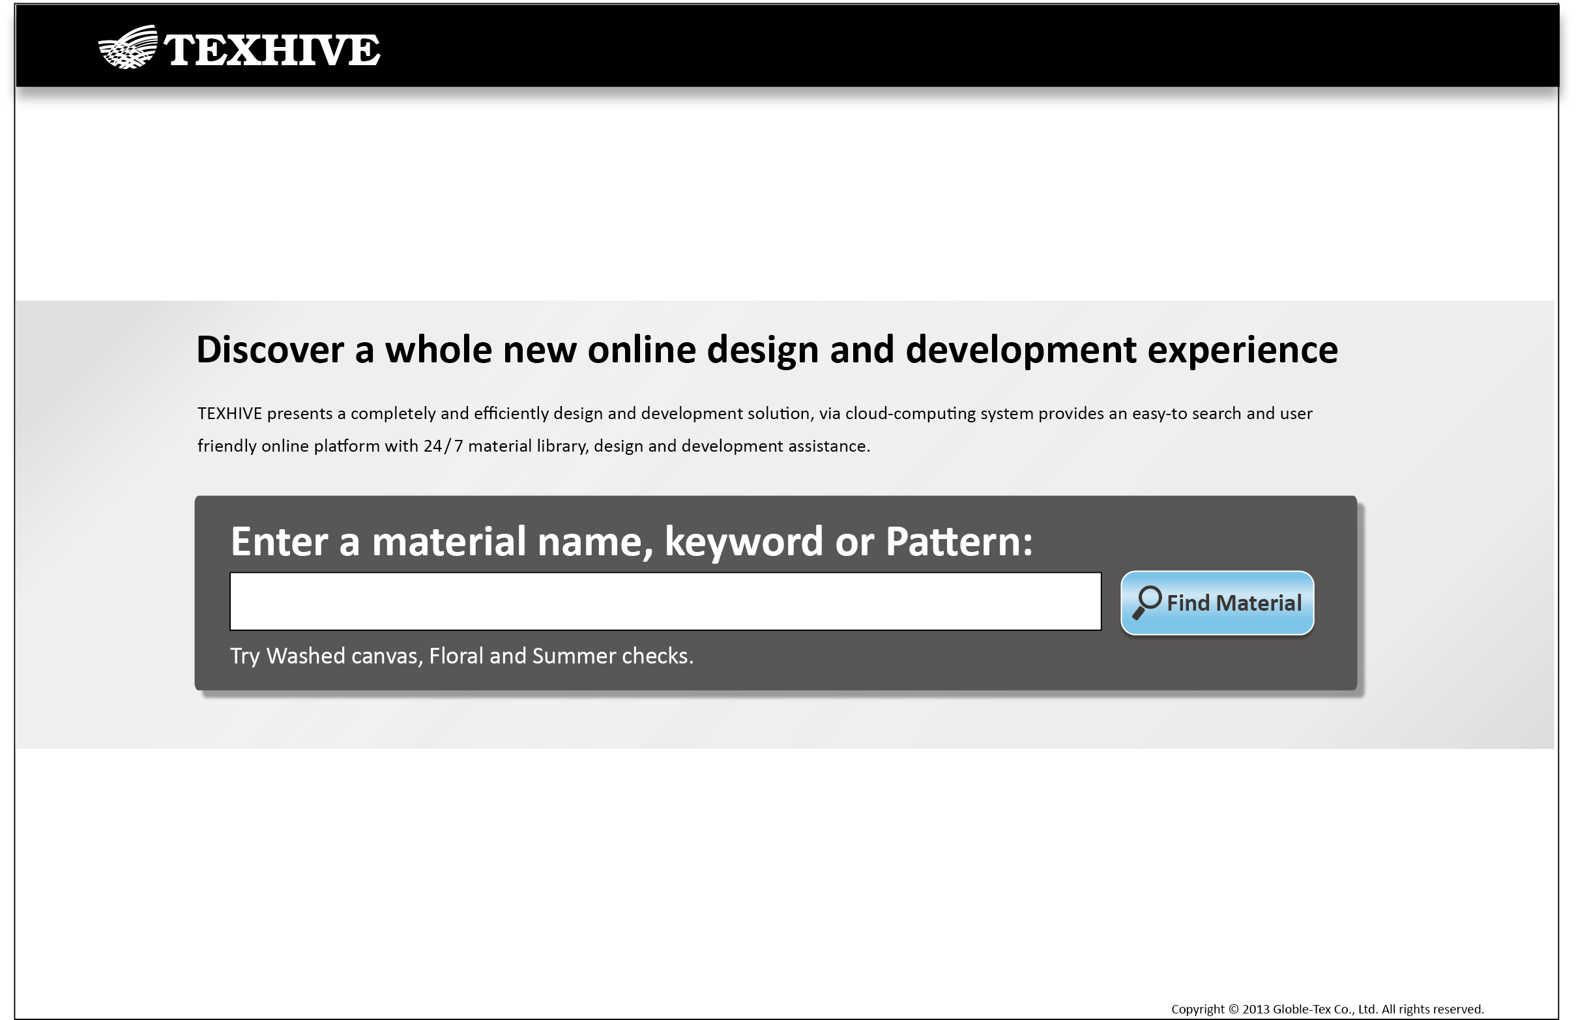Focus the material search text box

(665, 602)
